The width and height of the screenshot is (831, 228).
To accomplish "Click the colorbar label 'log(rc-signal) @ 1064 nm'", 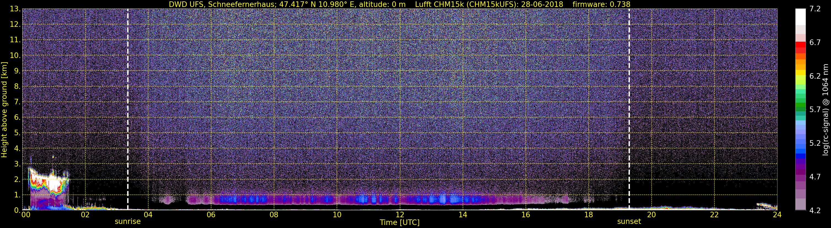I will click(x=826, y=110).
